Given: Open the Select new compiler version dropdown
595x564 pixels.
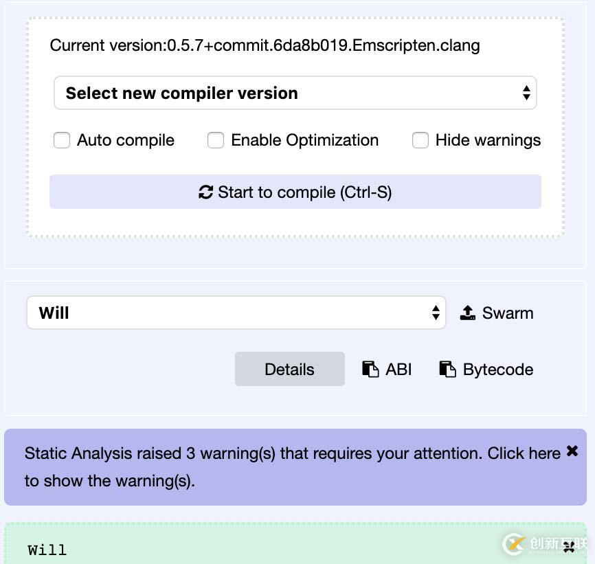Looking at the screenshot, I should pos(294,93).
